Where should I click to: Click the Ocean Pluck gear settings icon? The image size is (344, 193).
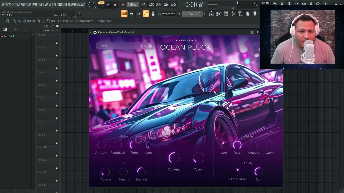tap(95, 32)
